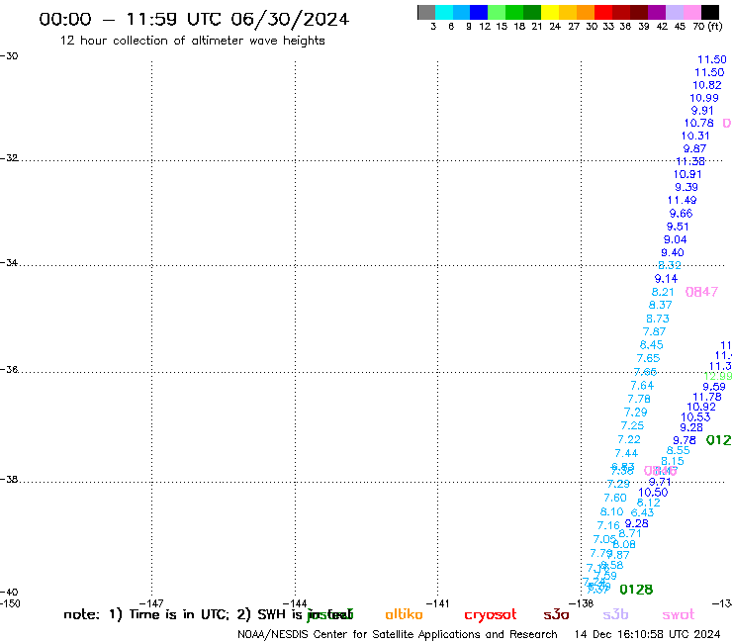Click wave height value '11.49'

(683, 201)
